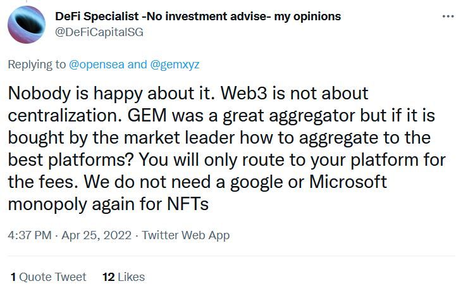Click the @DeFiCapitalSG handle

pyautogui.click(x=99, y=32)
